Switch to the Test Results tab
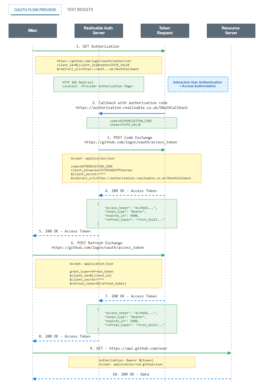The height and width of the screenshot is (383, 270). 80,10
